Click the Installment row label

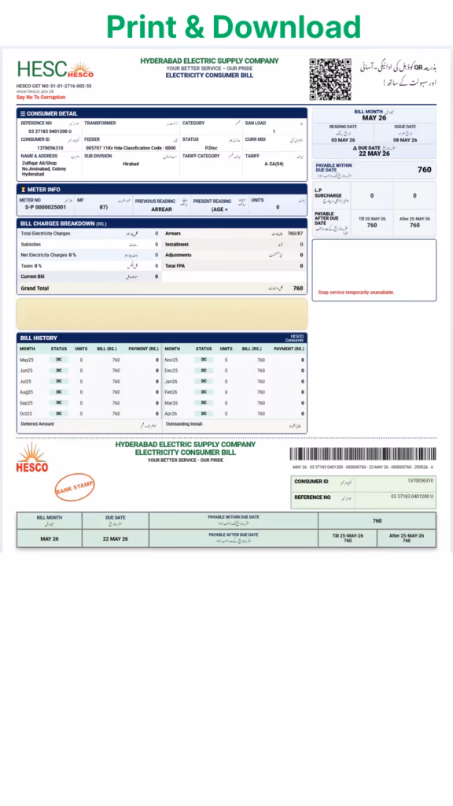pos(177,245)
